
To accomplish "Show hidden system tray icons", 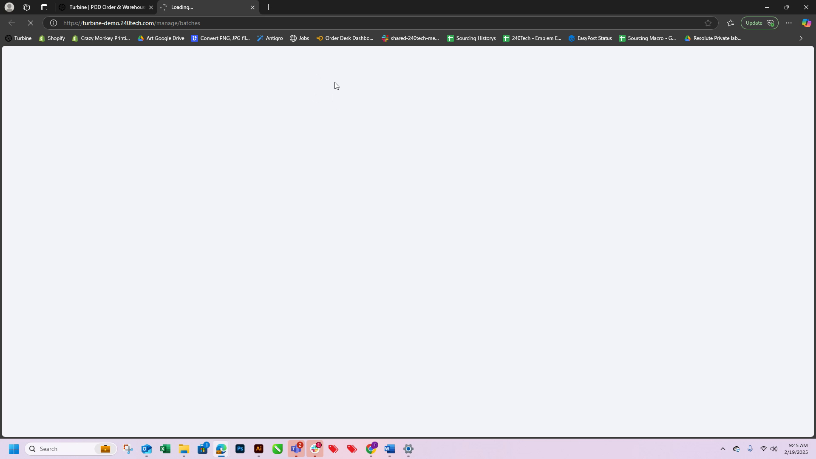I will 722,449.
